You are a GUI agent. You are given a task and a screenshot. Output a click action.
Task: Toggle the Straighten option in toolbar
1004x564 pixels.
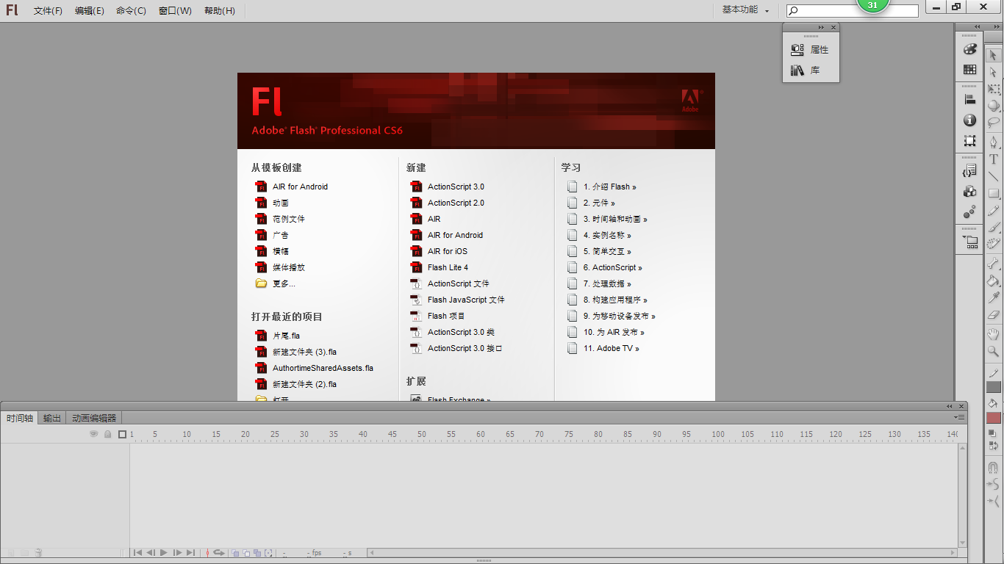pos(993,501)
